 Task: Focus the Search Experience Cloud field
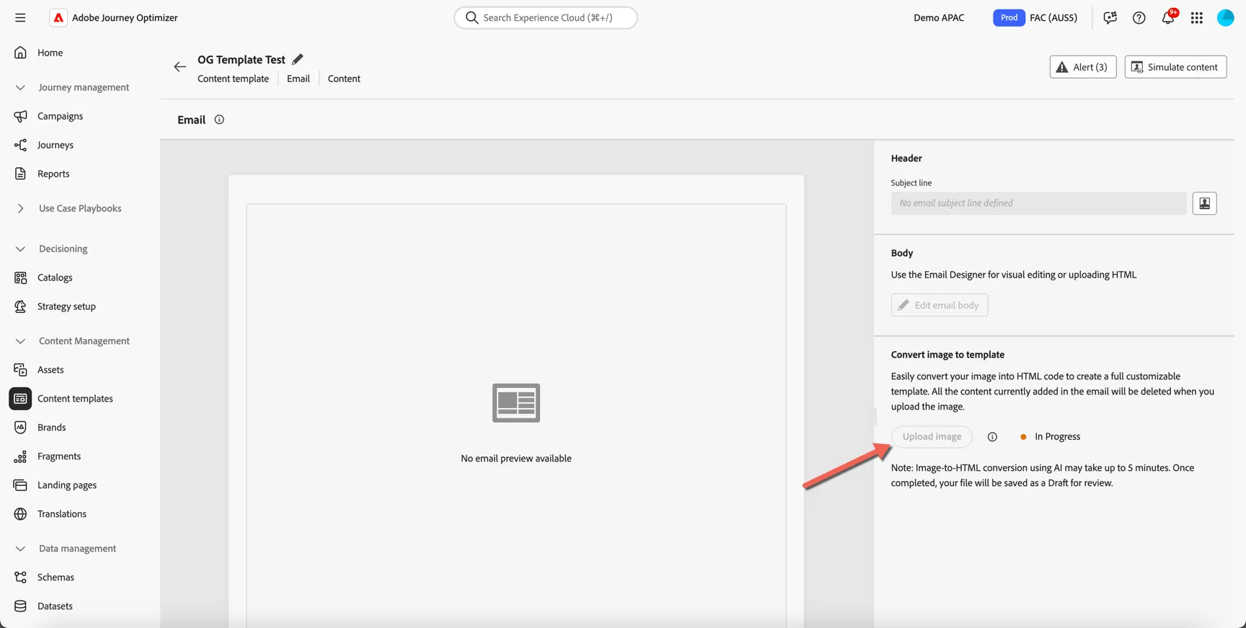click(x=546, y=17)
